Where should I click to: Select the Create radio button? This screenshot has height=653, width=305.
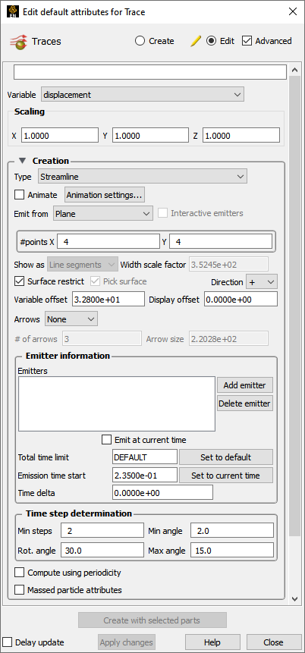click(140, 41)
